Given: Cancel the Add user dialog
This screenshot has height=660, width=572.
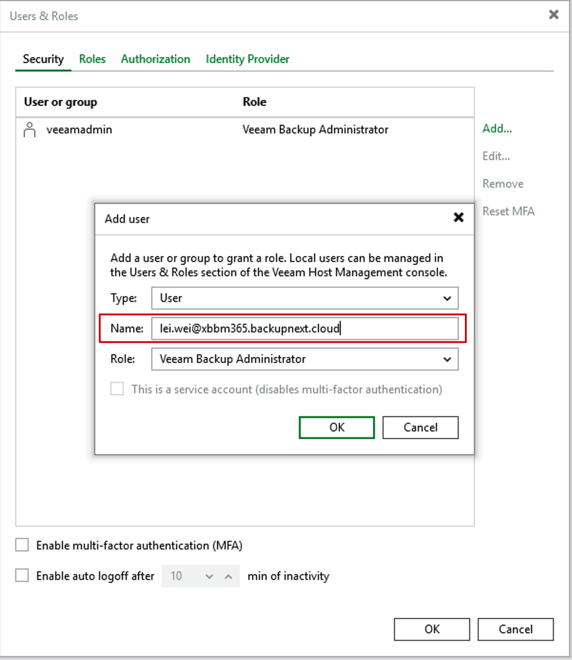Looking at the screenshot, I should pyautogui.click(x=420, y=427).
